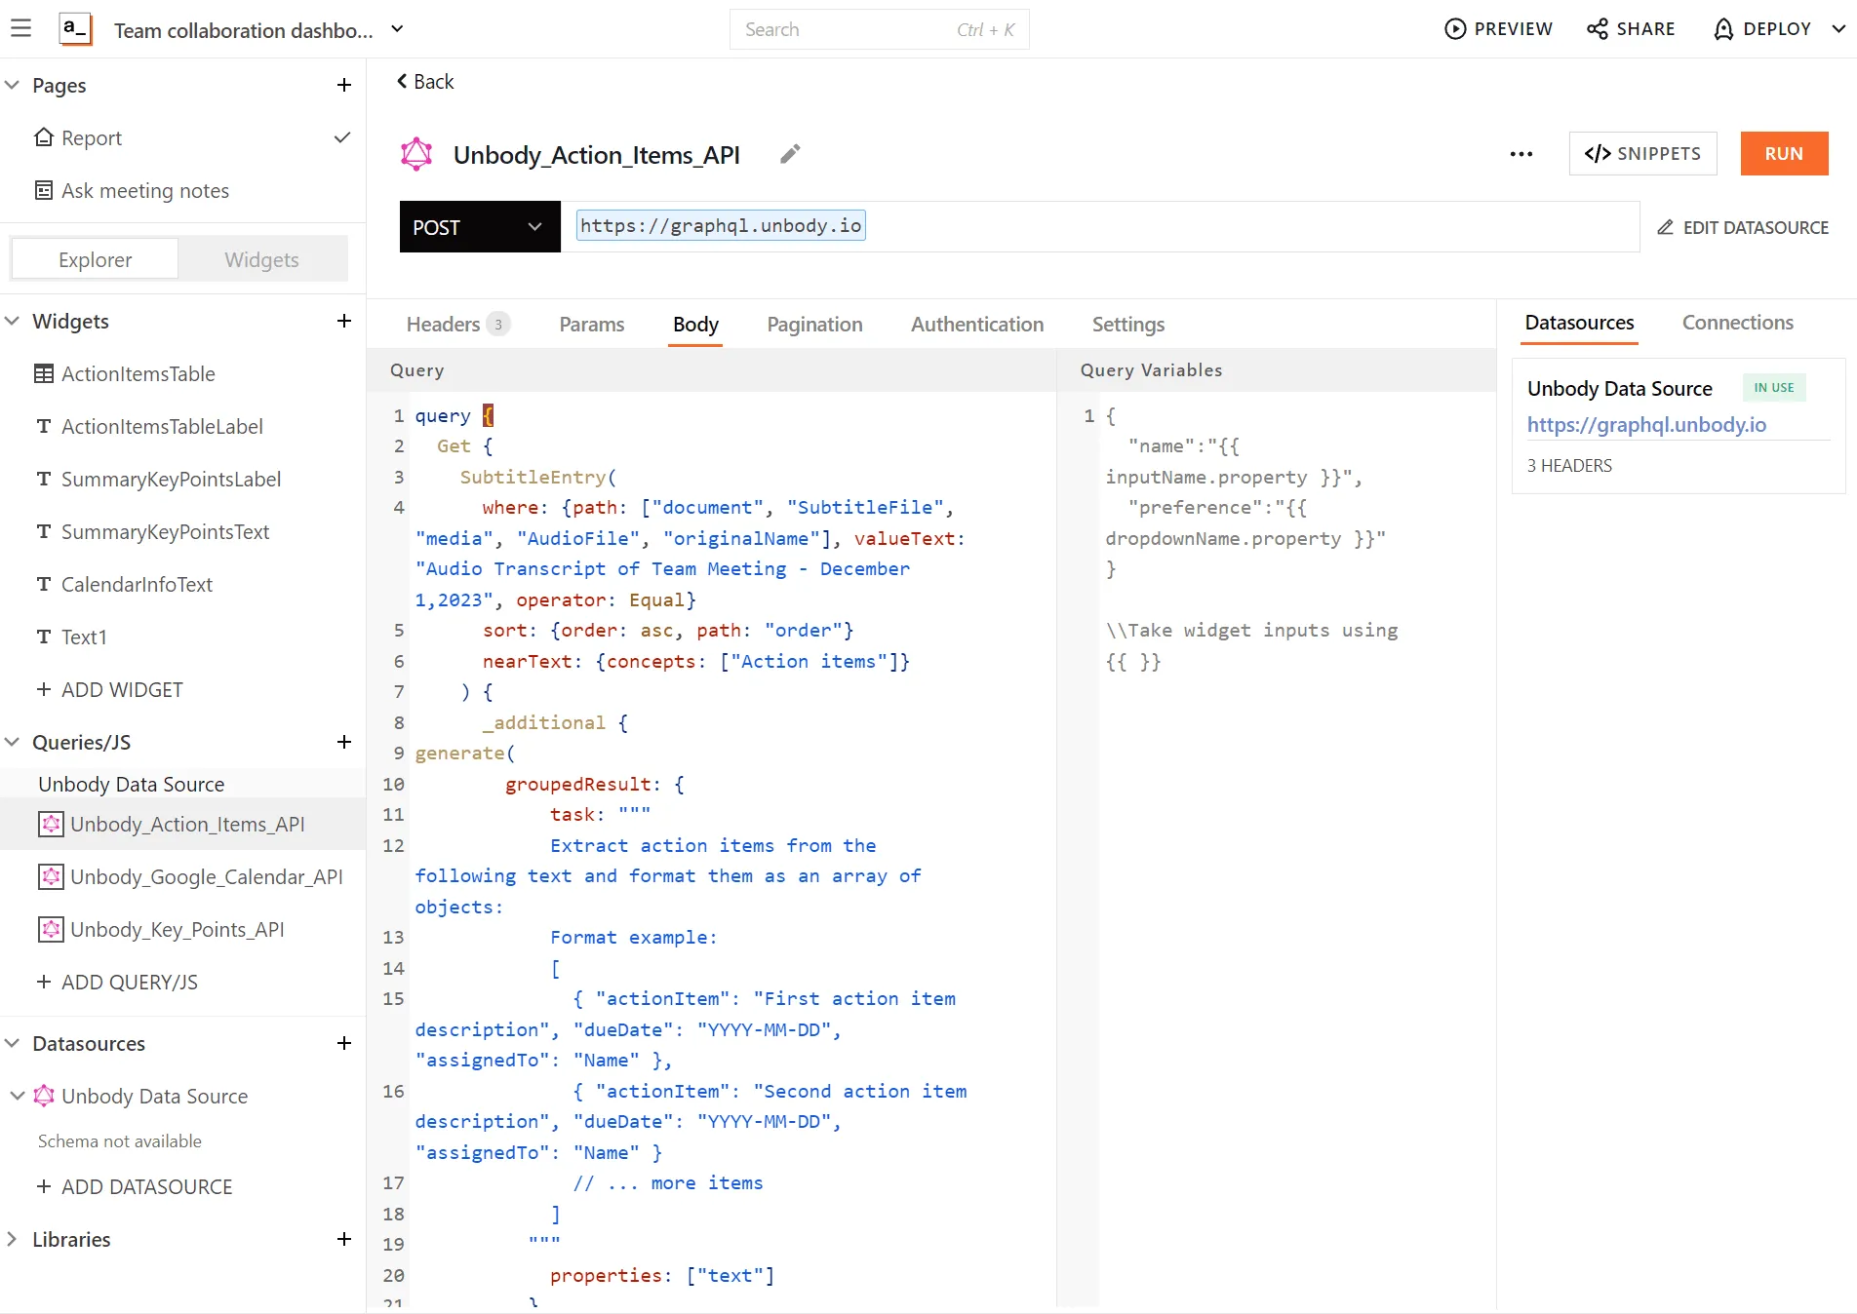Click the Deploy rocket icon
This screenshot has width=1857, height=1314.
(1722, 29)
